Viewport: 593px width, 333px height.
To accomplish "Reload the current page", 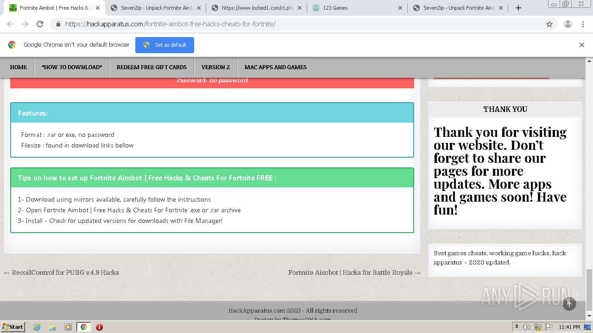I will pyautogui.click(x=40, y=24).
